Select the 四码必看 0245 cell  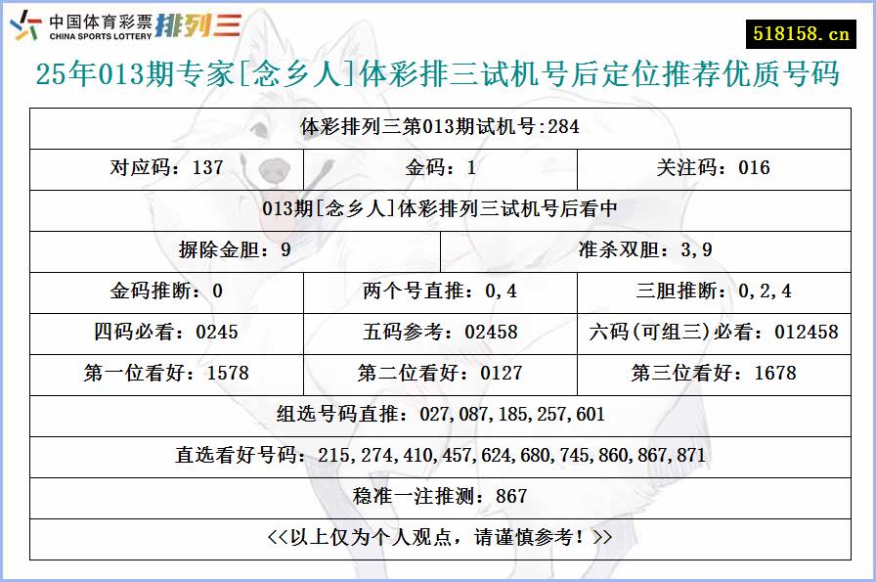164,333
